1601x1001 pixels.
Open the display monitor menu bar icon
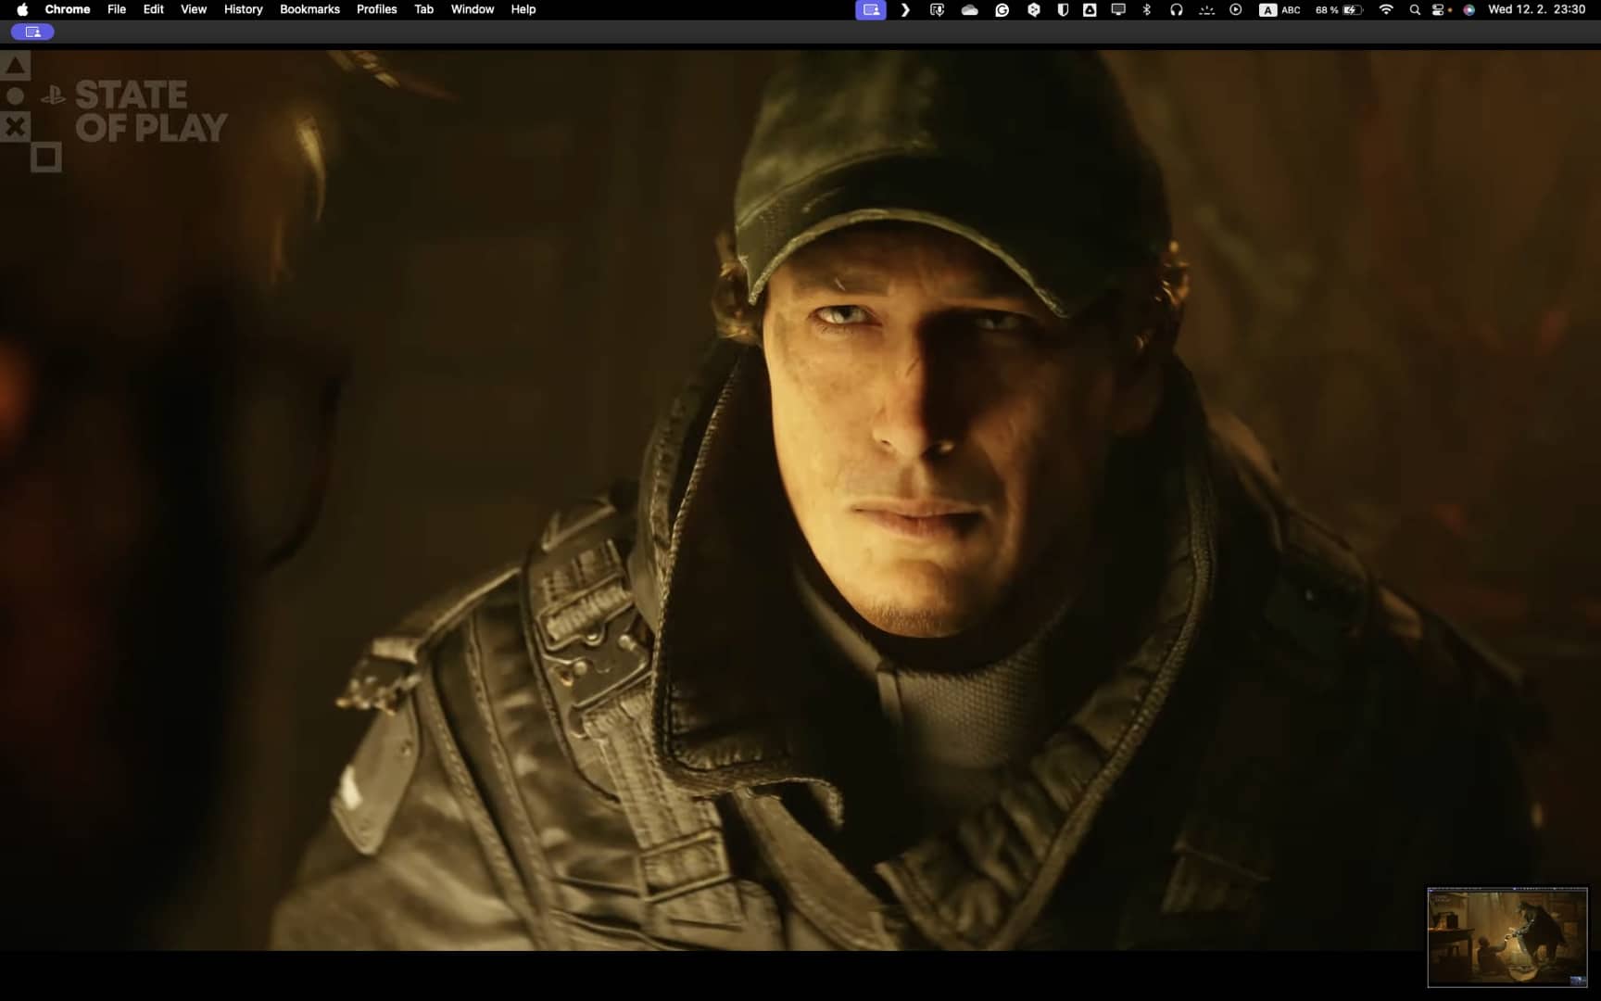pyautogui.click(x=1118, y=9)
